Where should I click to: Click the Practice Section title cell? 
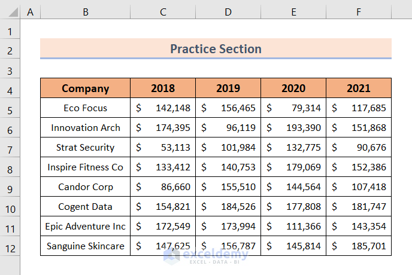click(x=216, y=49)
